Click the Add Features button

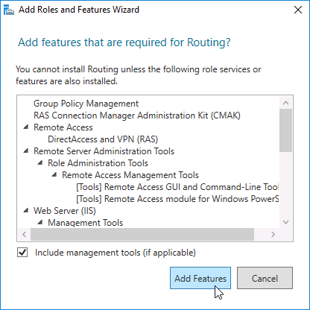pos(200,278)
